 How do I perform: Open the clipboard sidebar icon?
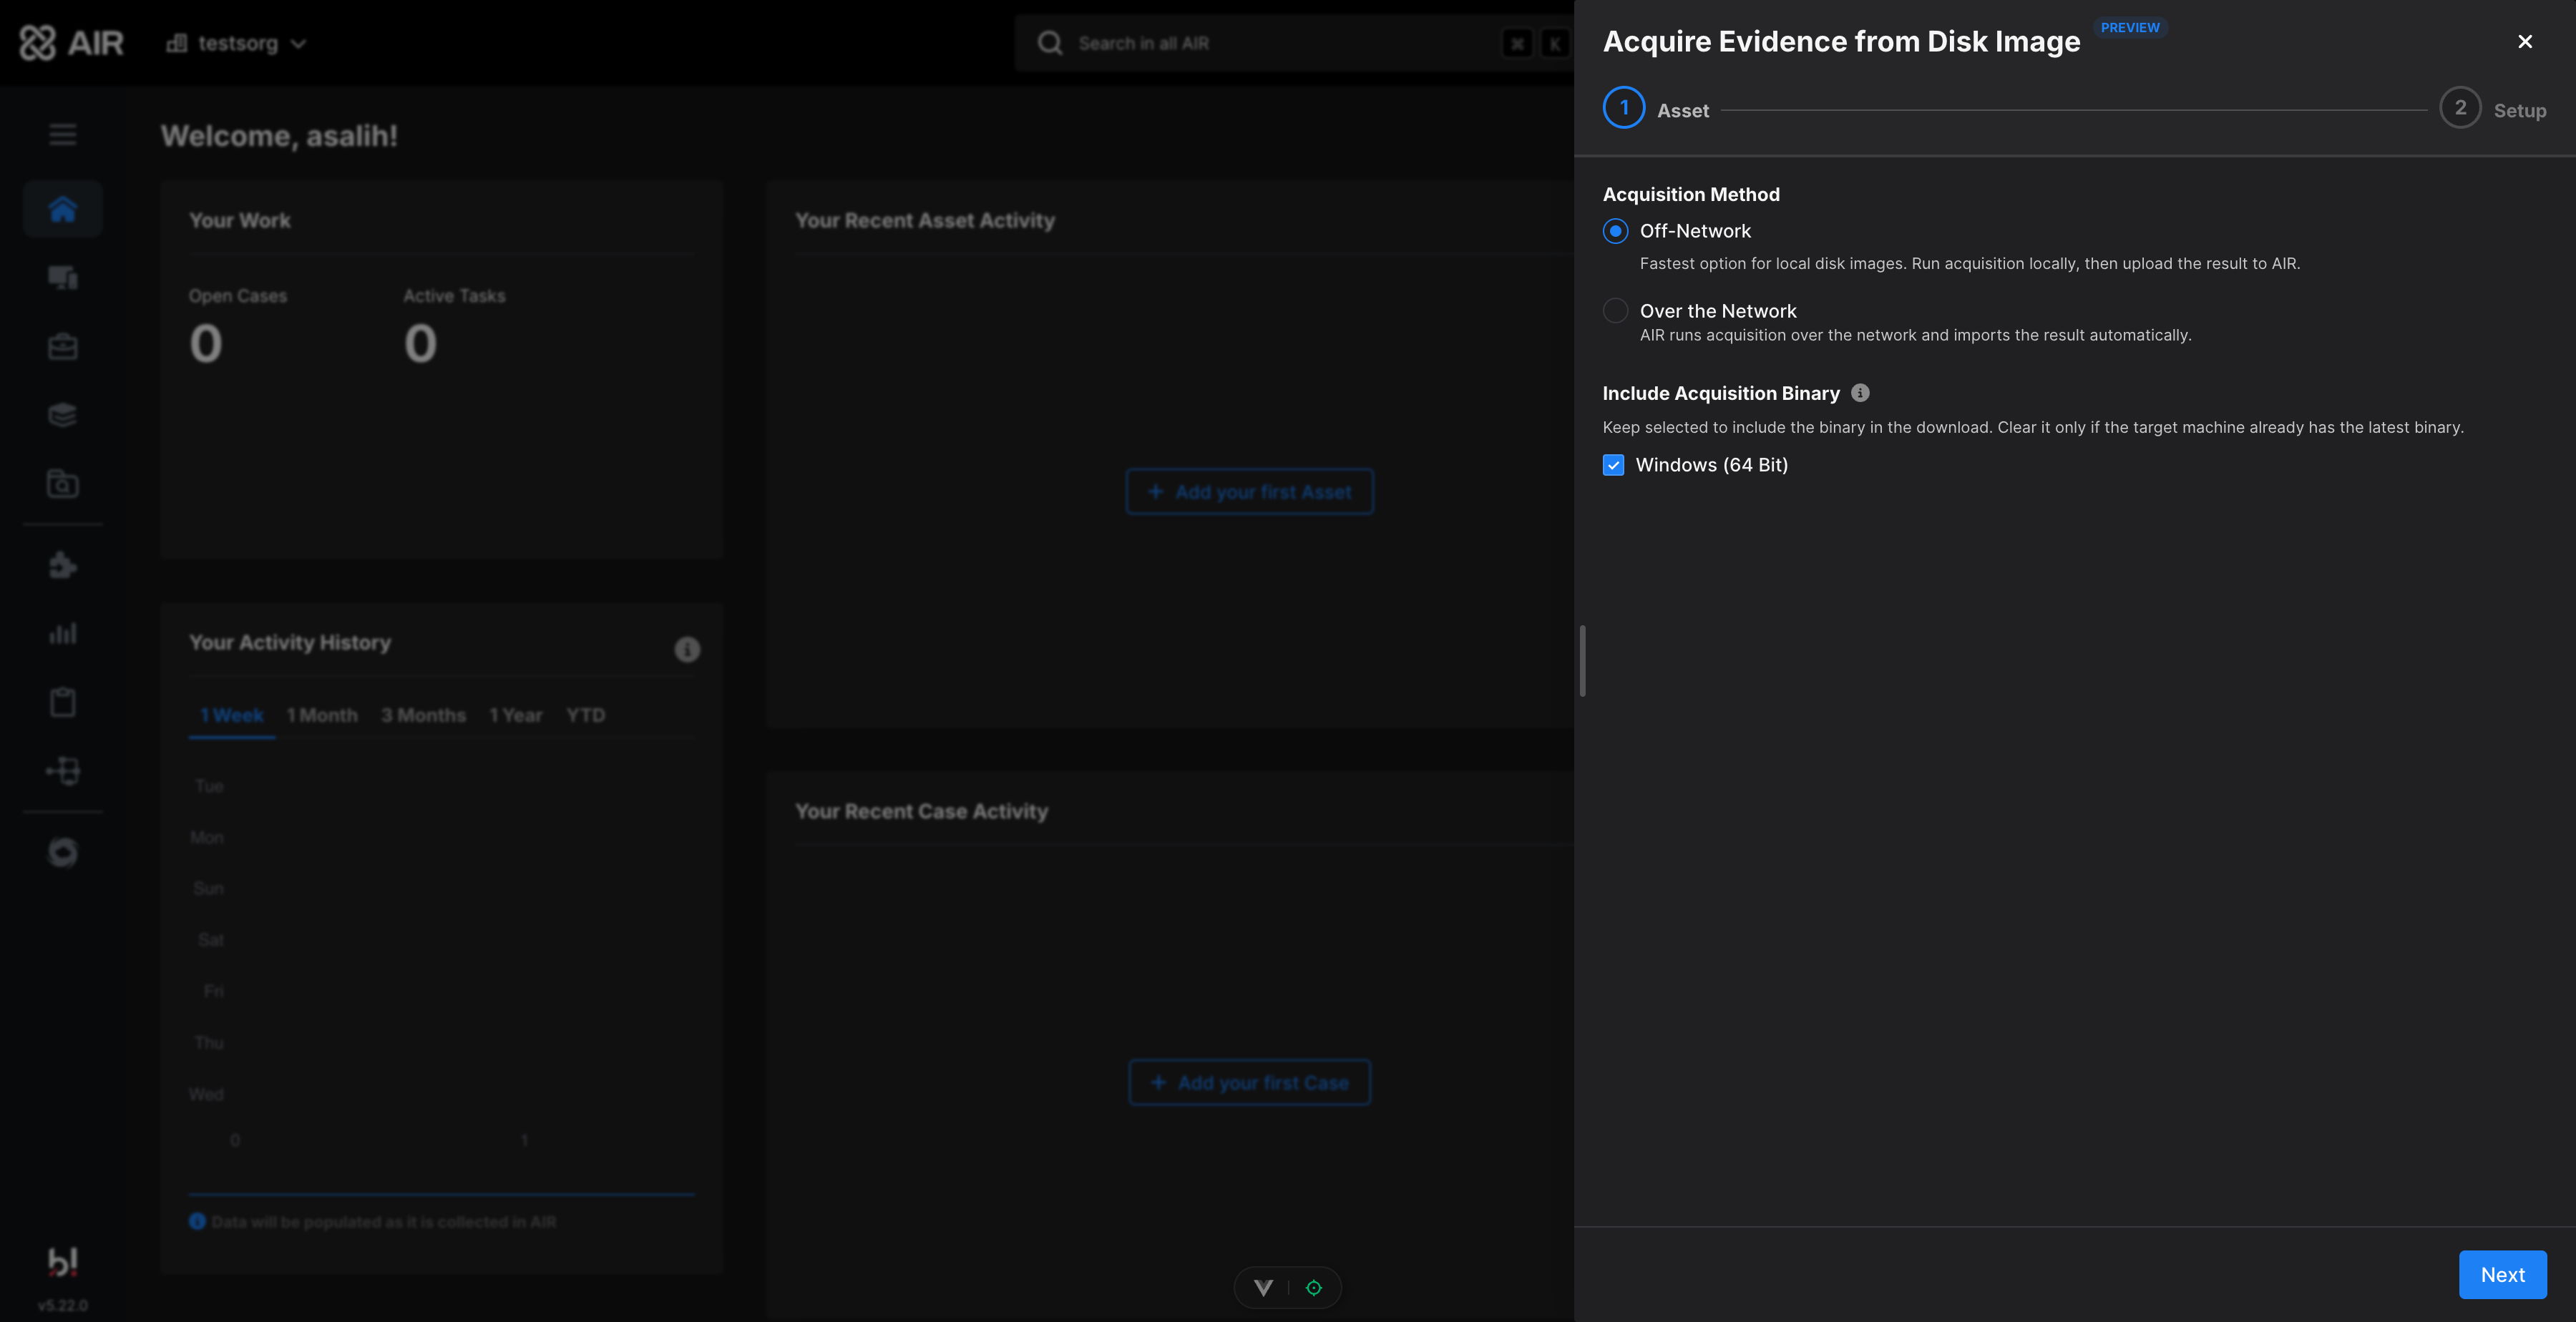click(63, 702)
